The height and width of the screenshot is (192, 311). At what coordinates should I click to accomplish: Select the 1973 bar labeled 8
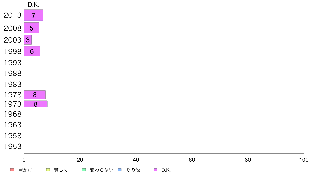(36, 104)
